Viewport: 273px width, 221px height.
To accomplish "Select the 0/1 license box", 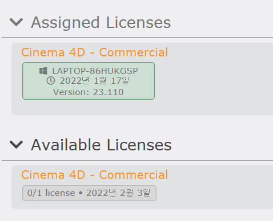I will click(89, 193).
